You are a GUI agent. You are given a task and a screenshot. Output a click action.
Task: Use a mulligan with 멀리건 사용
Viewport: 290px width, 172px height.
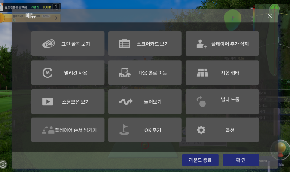[x=68, y=73]
